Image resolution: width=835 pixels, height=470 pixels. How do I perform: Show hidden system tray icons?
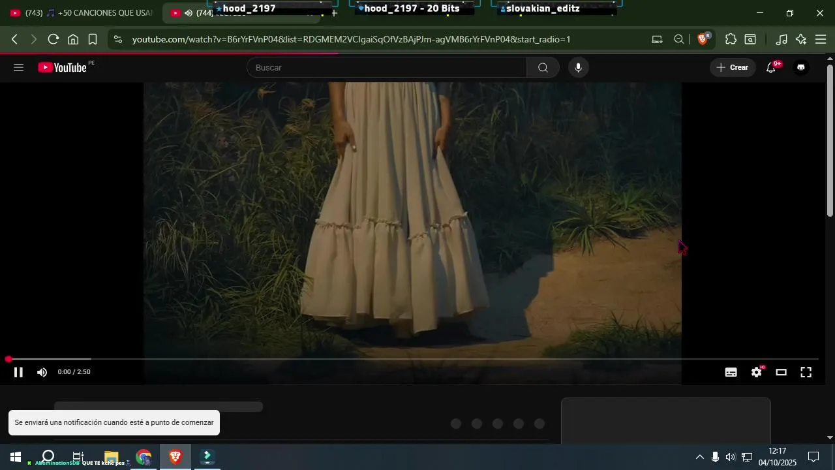point(699,457)
